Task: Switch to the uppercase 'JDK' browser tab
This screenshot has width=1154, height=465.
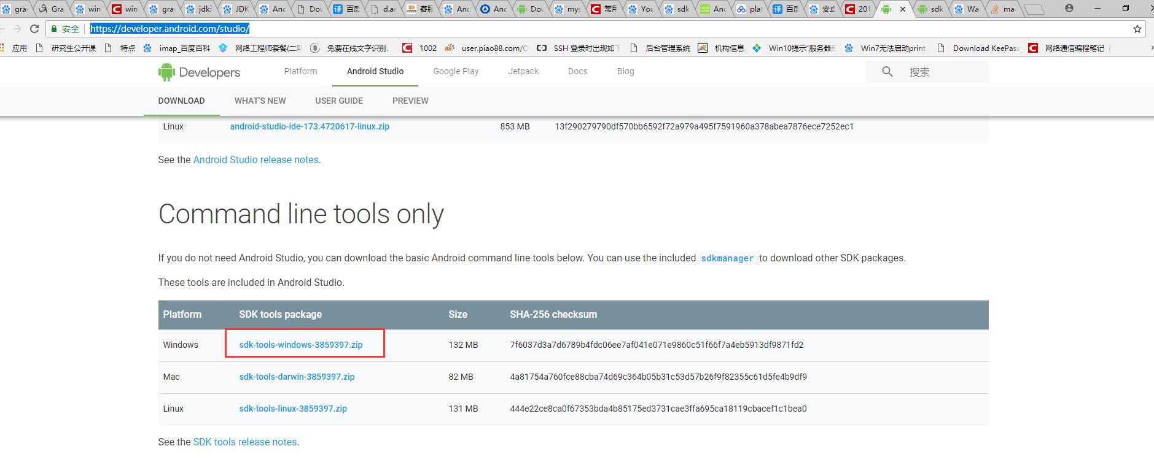Action: 236,9
